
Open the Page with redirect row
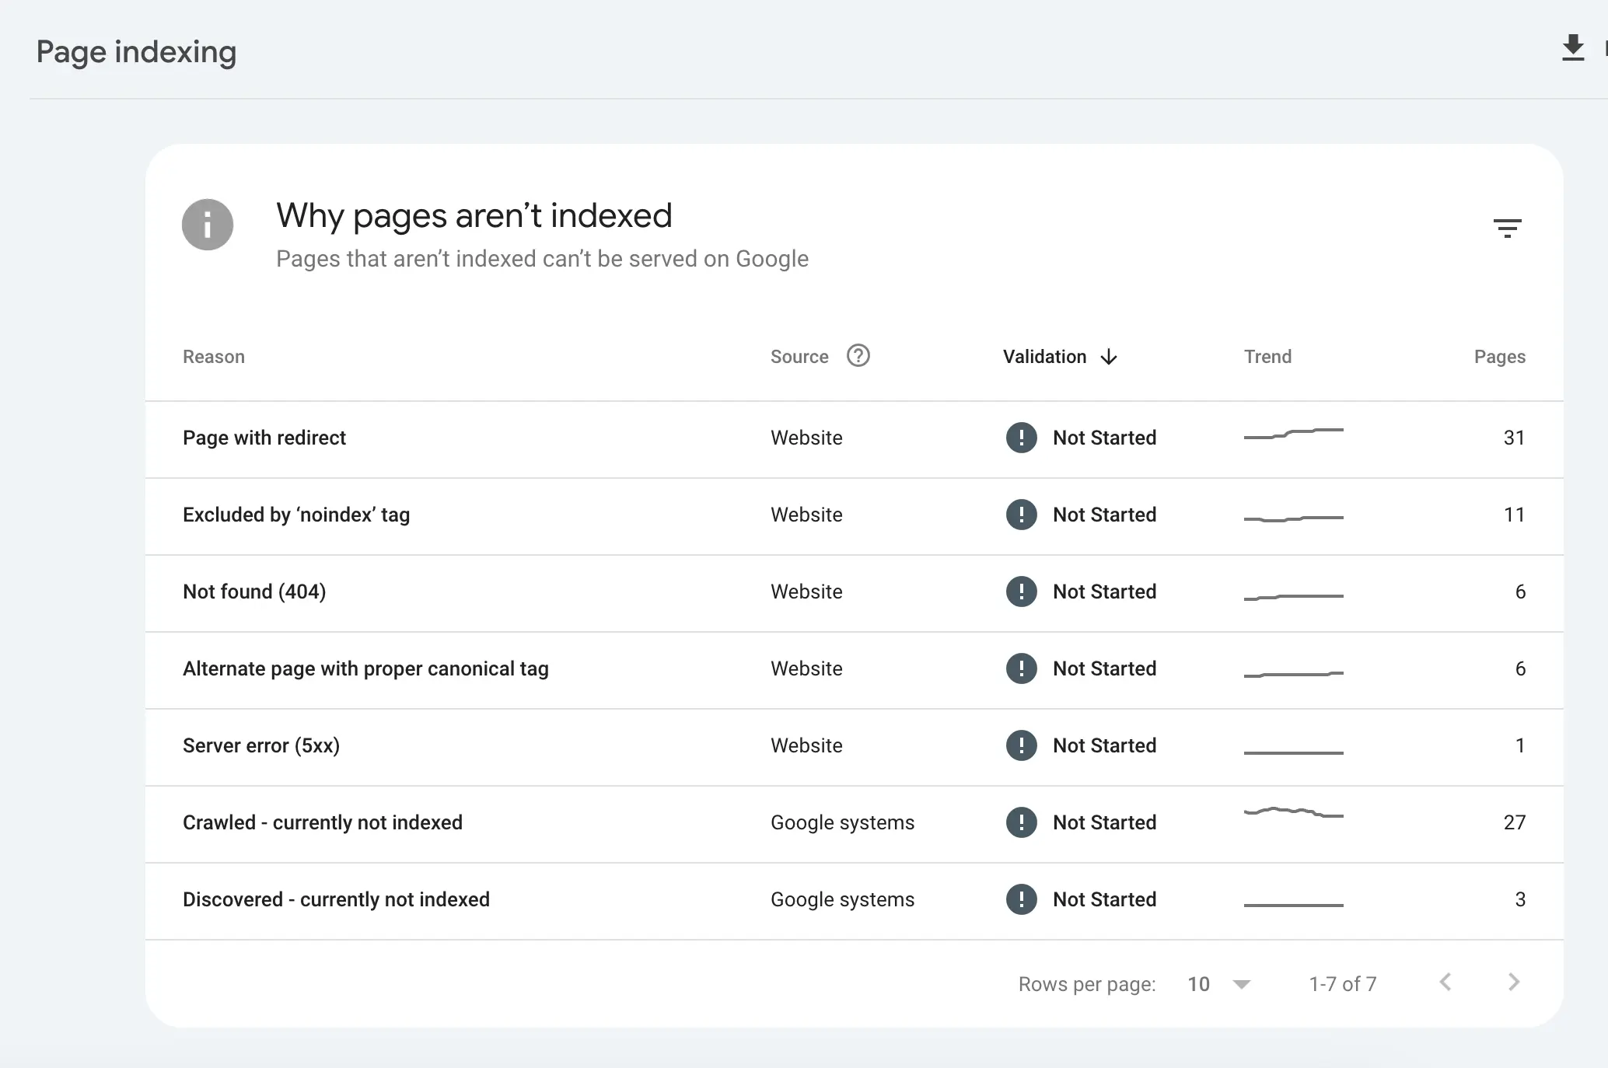click(854, 439)
